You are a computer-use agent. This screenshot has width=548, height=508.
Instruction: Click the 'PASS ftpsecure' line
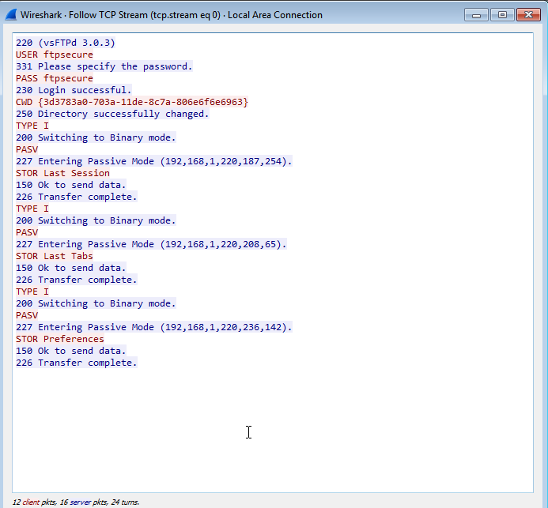[x=55, y=78]
